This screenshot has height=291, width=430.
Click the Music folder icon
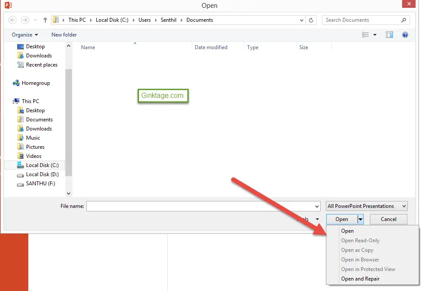(x=20, y=138)
